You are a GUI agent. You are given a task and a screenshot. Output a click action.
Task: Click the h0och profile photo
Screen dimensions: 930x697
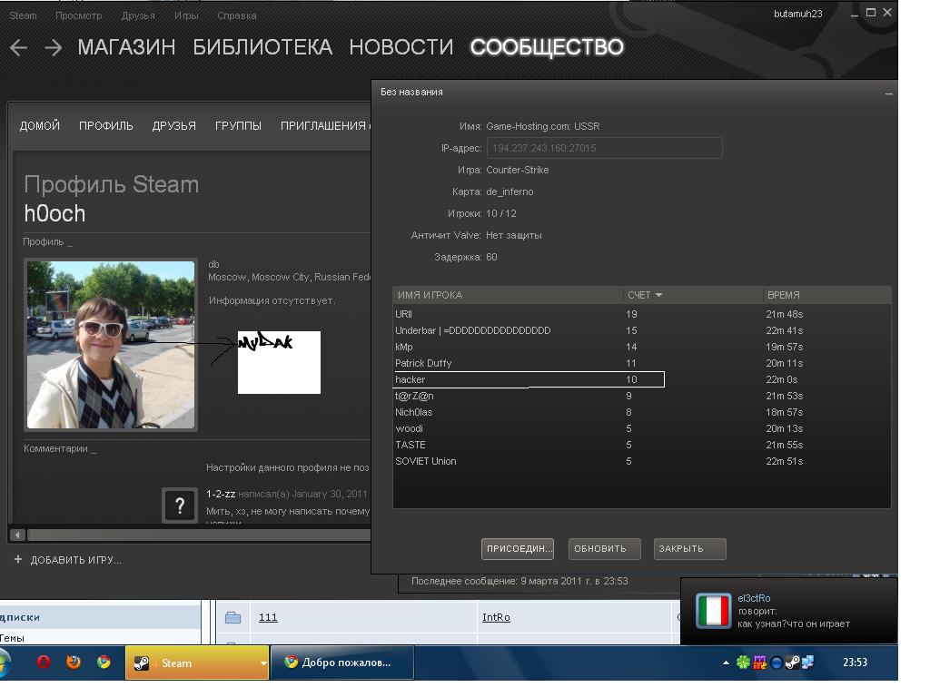[111, 344]
